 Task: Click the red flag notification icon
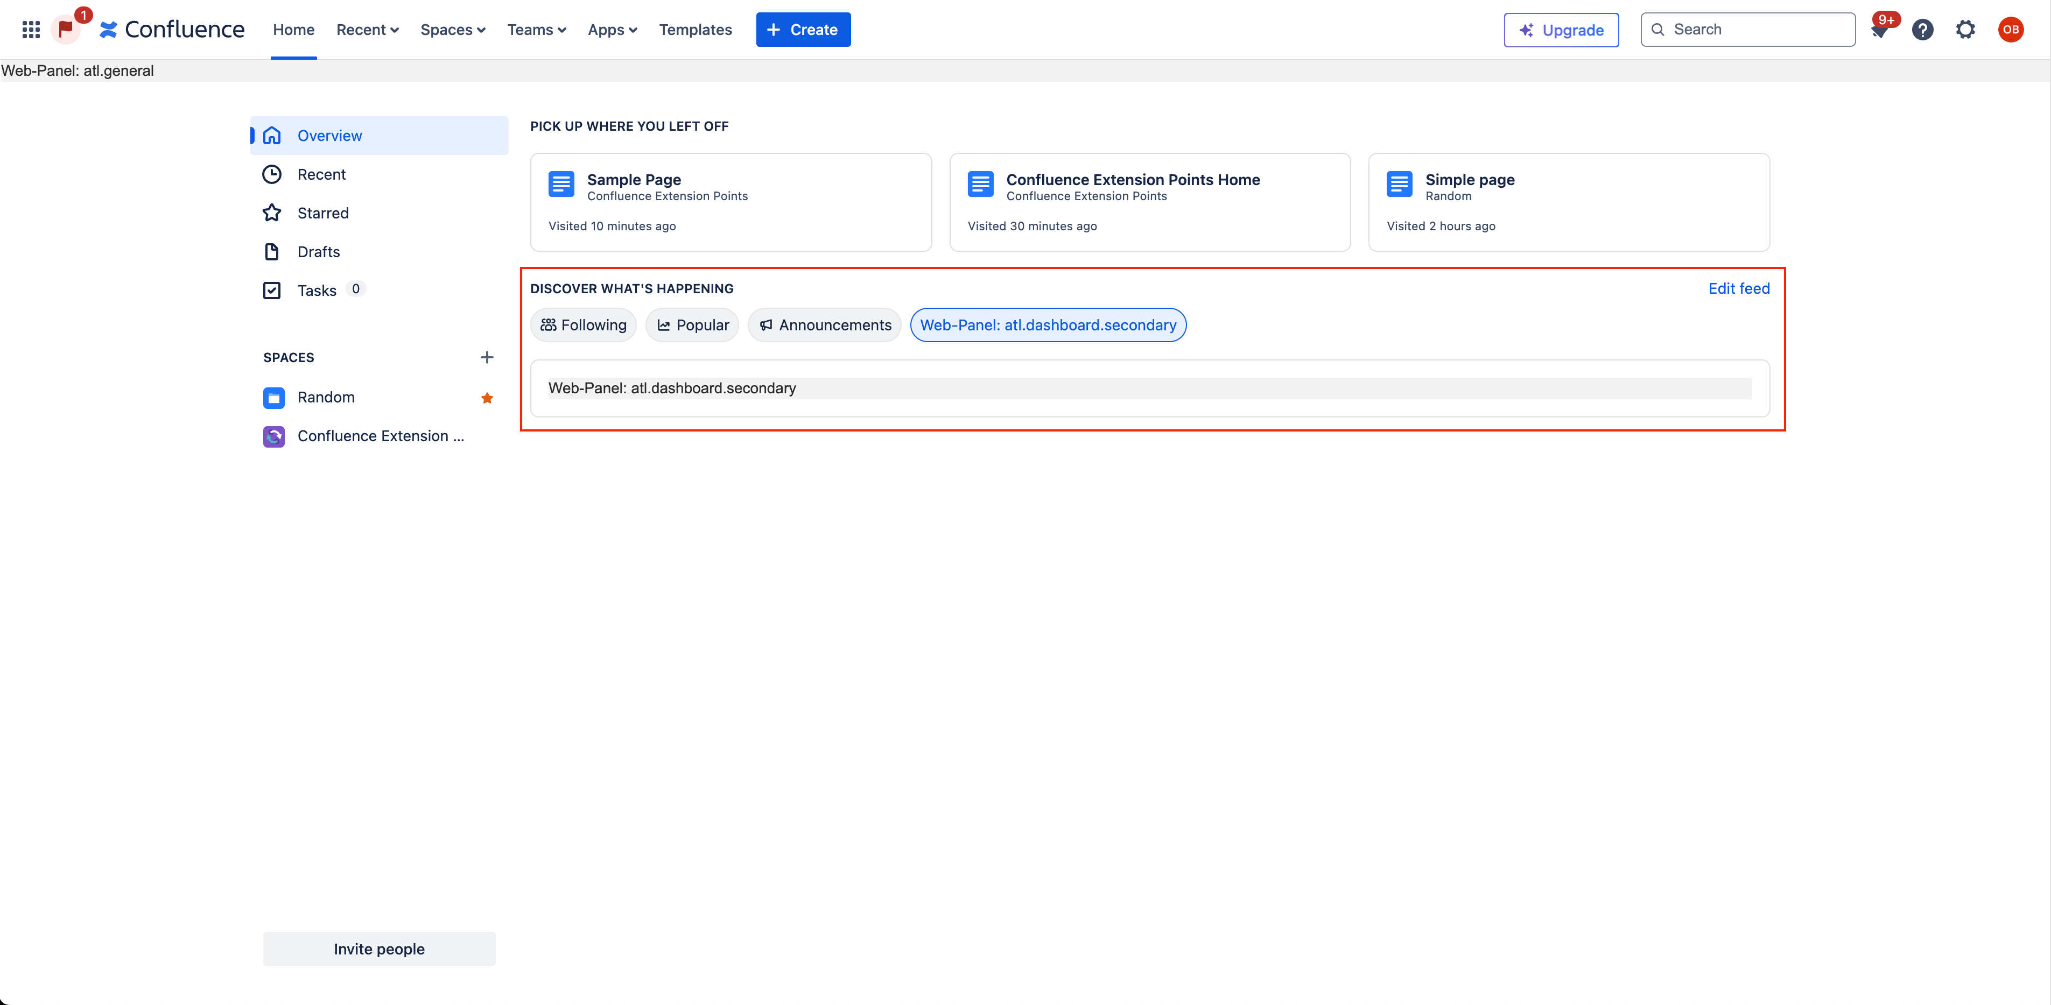(x=66, y=30)
